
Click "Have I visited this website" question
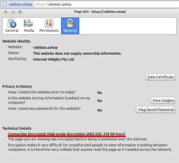pos(42,92)
